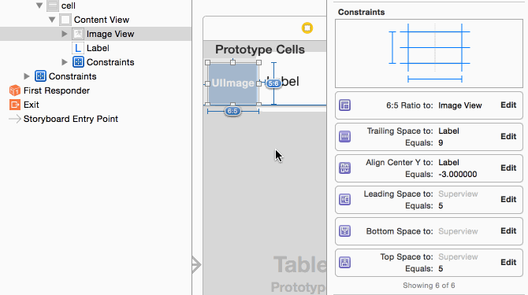Expand the Image View disclosure triangle
The width and height of the screenshot is (528, 295).
65,34
